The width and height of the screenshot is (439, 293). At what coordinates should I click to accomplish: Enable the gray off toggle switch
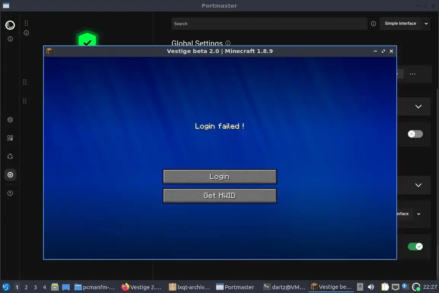415,134
